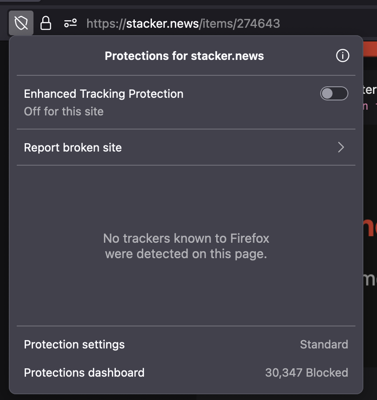Open the site permissions sliders icon

coord(70,23)
